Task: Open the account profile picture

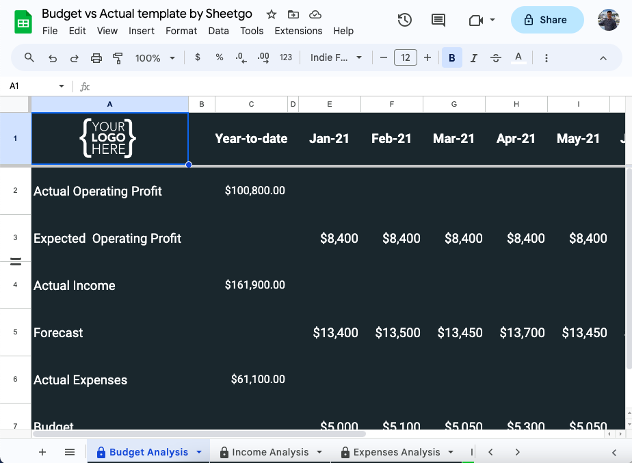Action: 608,20
